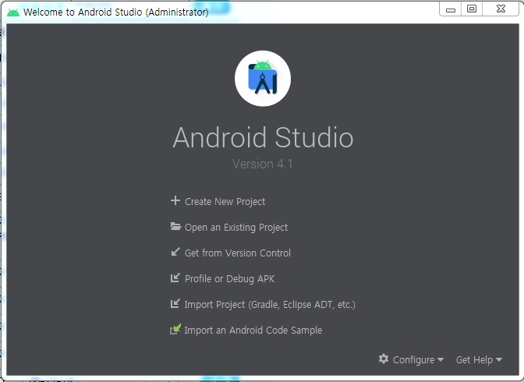Maximize the Welcome to Android Studio window

point(472,9)
